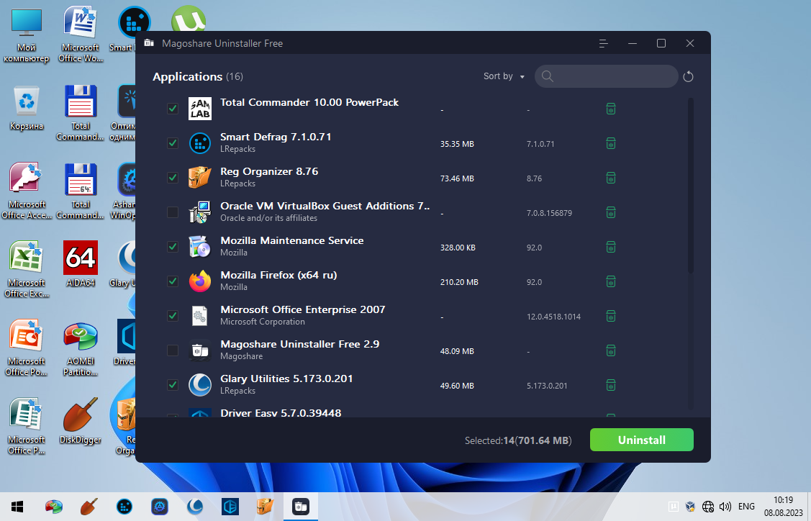Select AIDA64 desktop shortcut
The width and height of the screenshot is (811, 521).
[x=80, y=264]
